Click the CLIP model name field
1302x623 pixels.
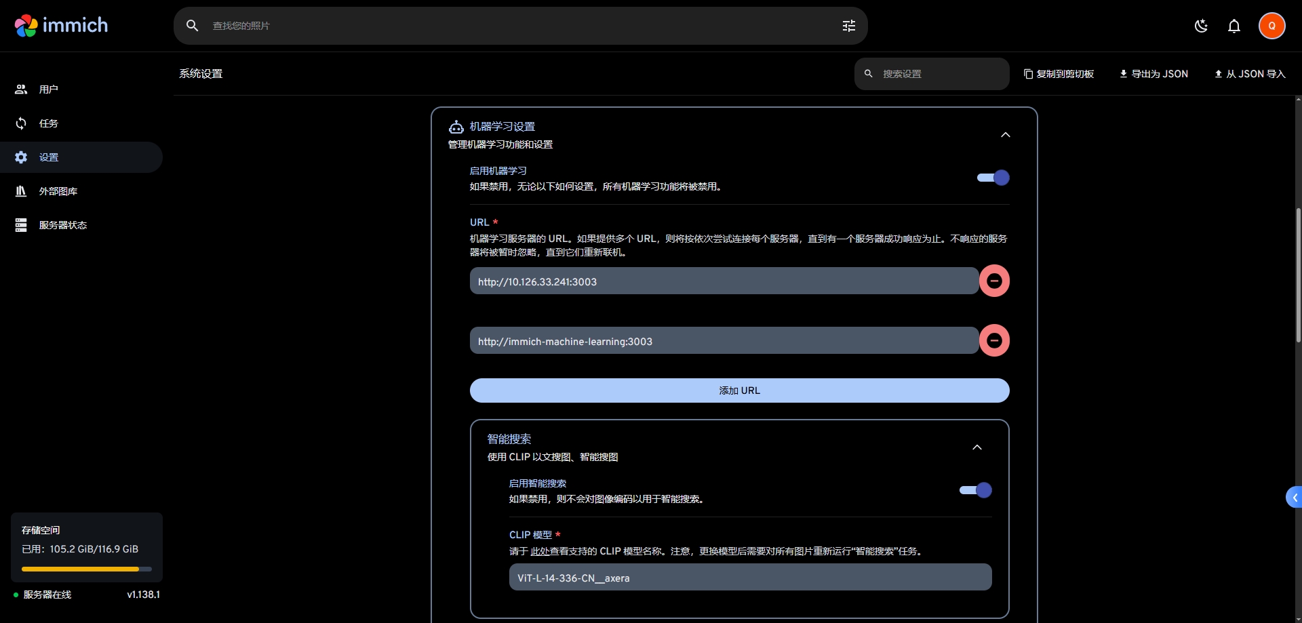(x=750, y=578)
